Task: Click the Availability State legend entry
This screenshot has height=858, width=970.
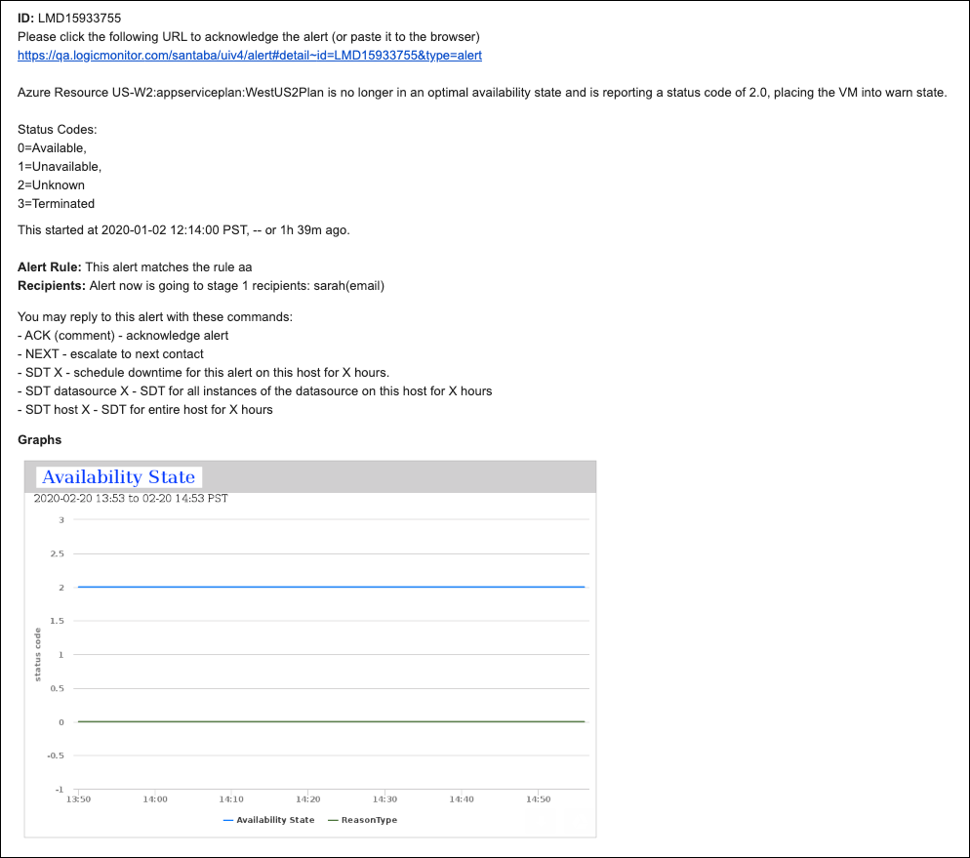Action: coord(268,820)
